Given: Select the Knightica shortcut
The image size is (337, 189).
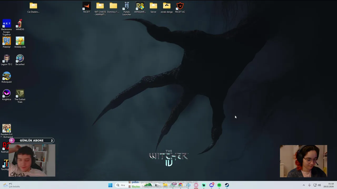Looking at the screenshot, I should tap(7, 95).
